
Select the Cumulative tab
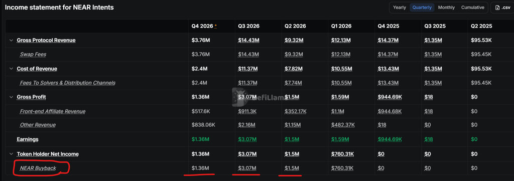coord(473,7)
